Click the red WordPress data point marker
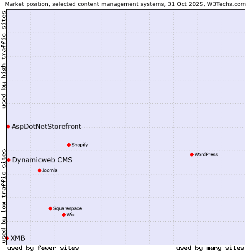The width and height of the screenshot is (251, 251). [x=192, y=154]
